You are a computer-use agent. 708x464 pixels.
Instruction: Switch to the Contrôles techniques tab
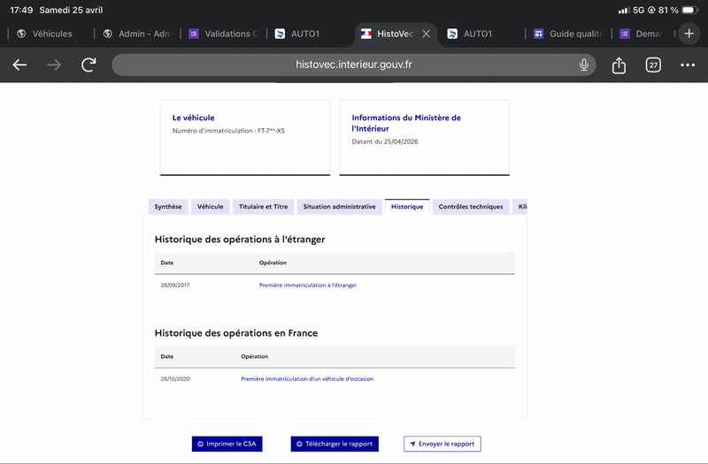click(x=470, y=207)
